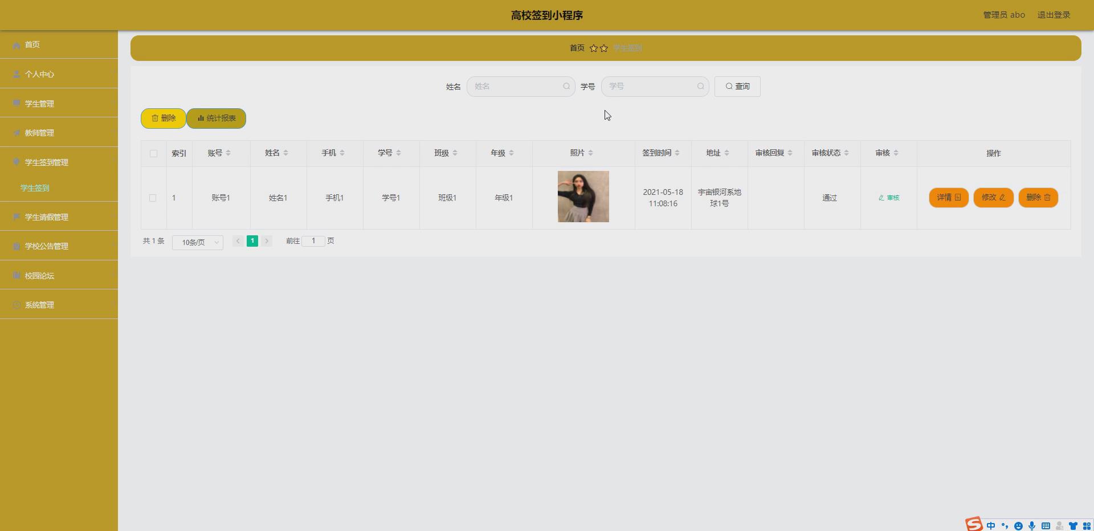Click the 姓名 search input field
Screen dimensions: 1094x531
[x=521, y=87]
